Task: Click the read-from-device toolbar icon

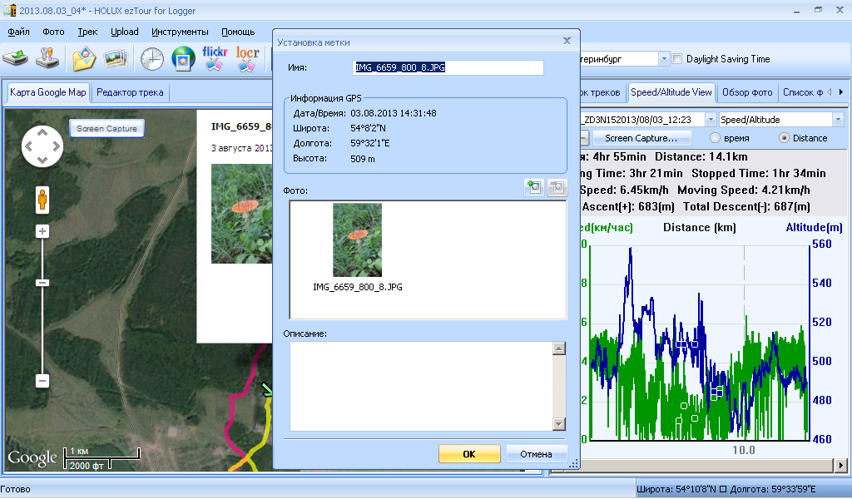Action: click(x=16, y=59)
